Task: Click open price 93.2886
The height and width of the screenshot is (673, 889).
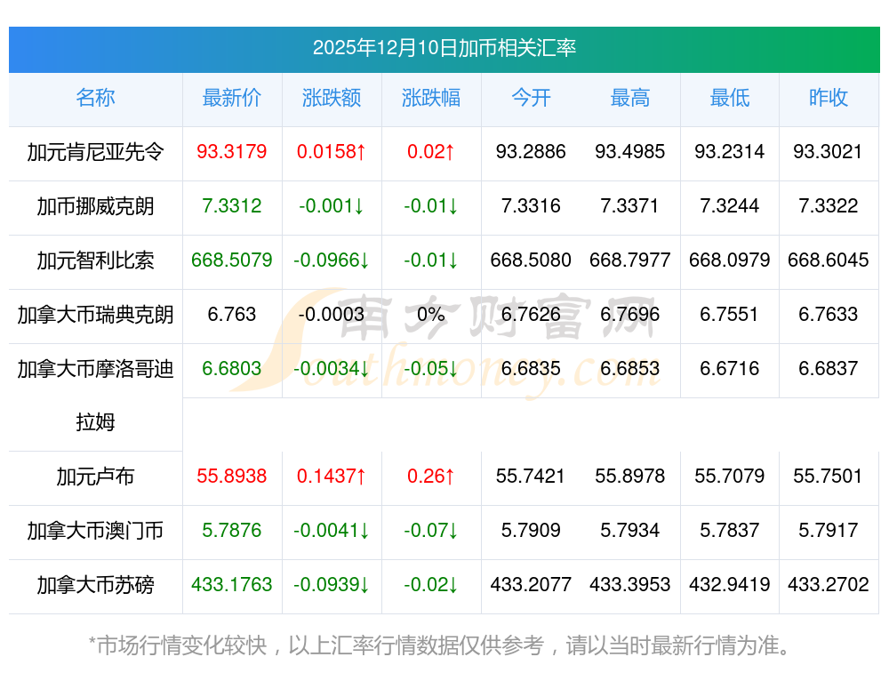Action: point(531,151)
